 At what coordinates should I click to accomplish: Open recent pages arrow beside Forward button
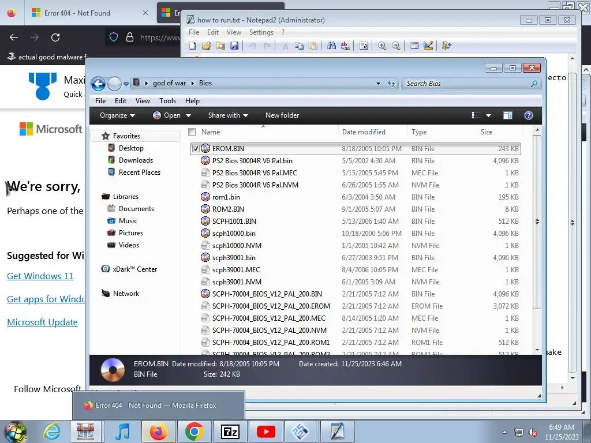pos(126,84)
